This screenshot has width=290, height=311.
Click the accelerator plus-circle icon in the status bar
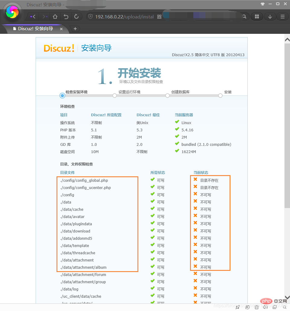pyautogui.click(x=247, y=307)
